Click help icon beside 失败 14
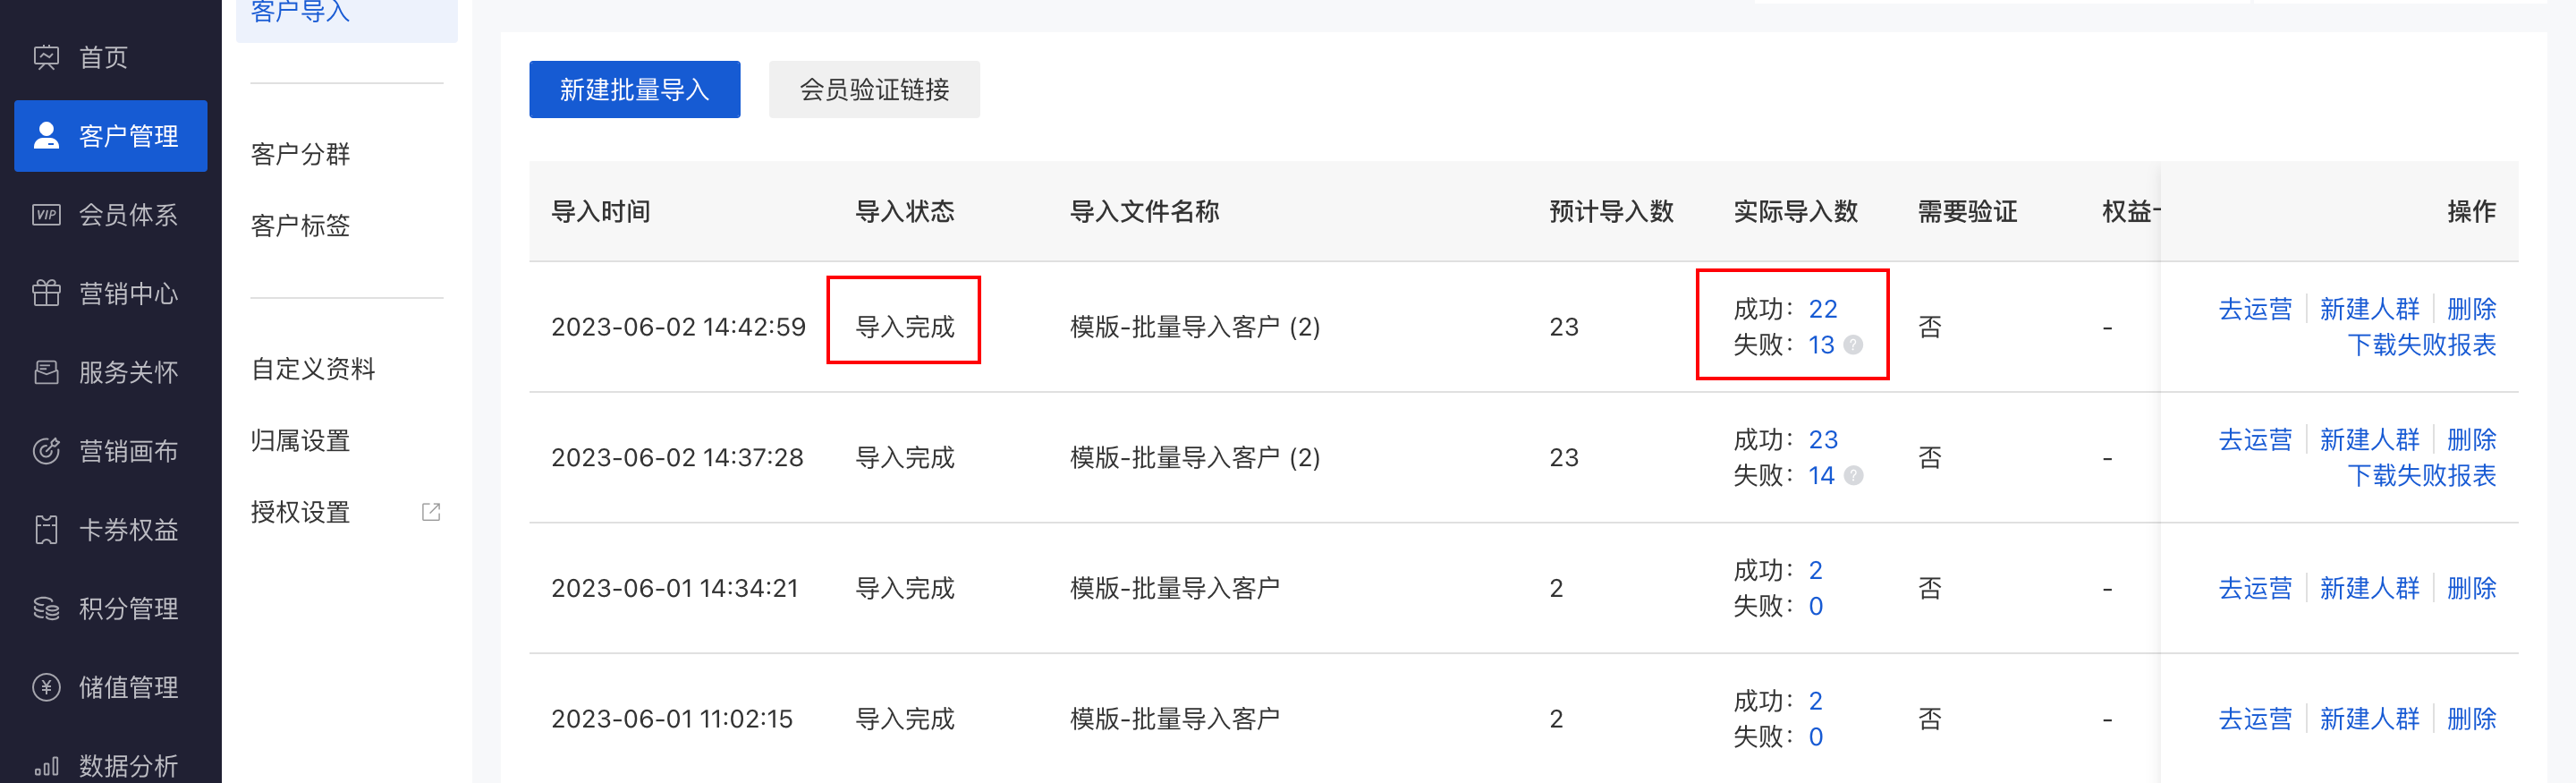The width and height of the screenshot is (2576, 783). coord(1853,476)
